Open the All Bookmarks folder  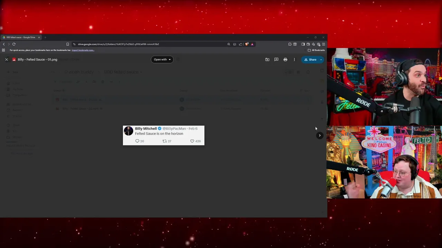[x=316, y=50]
